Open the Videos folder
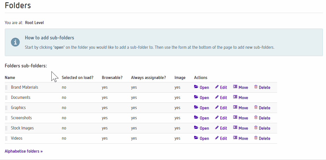Viewport: 326px width, 160px height. pyautogui.click(x=201, y=138)
